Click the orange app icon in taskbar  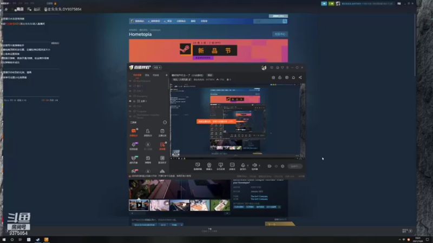point(46,240)
